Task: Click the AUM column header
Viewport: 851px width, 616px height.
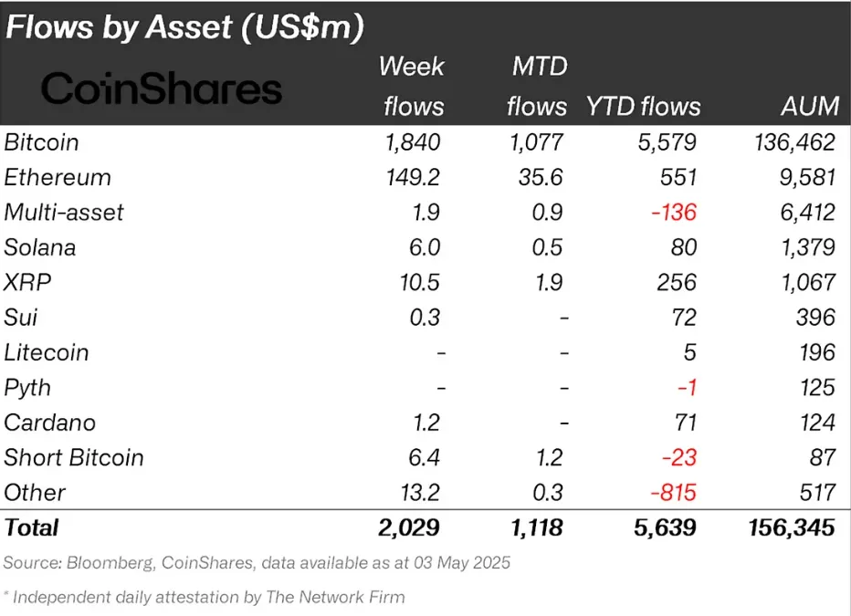Action: click(x=810, y=107)
